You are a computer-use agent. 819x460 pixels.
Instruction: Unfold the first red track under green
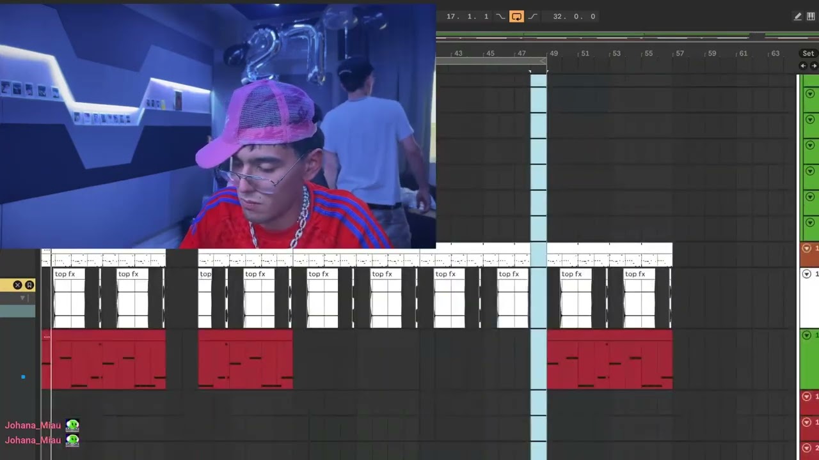pyautogui.click(x=807, y=397)
